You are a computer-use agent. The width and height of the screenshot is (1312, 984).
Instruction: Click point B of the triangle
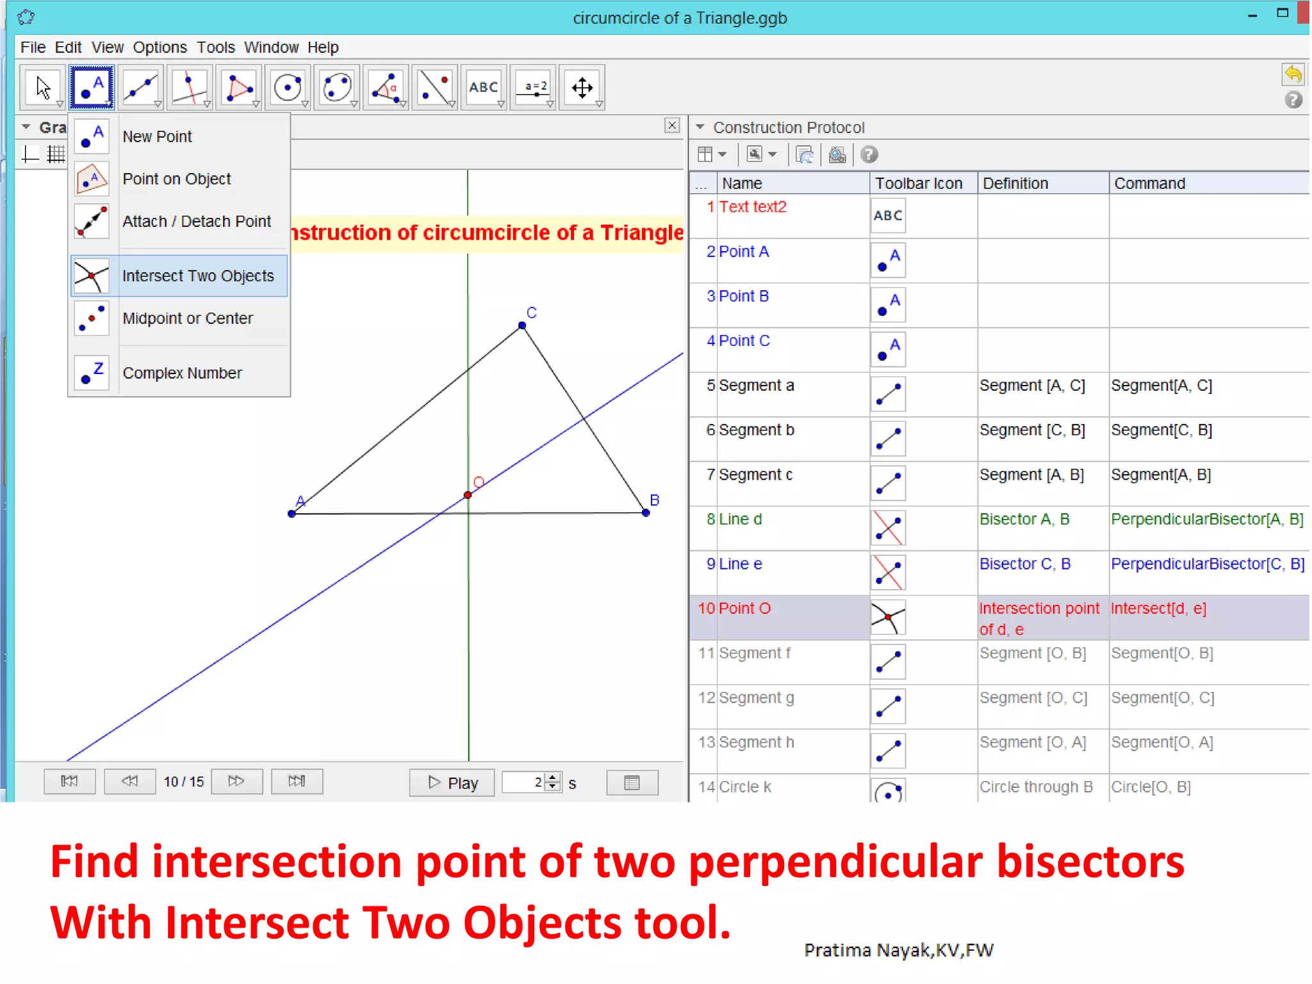coord(646,512)
